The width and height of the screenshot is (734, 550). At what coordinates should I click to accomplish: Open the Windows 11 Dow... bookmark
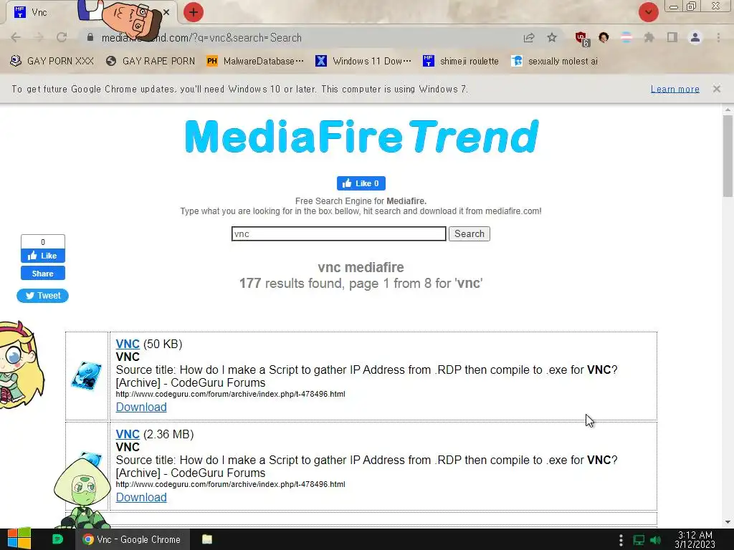click(363, 61)
